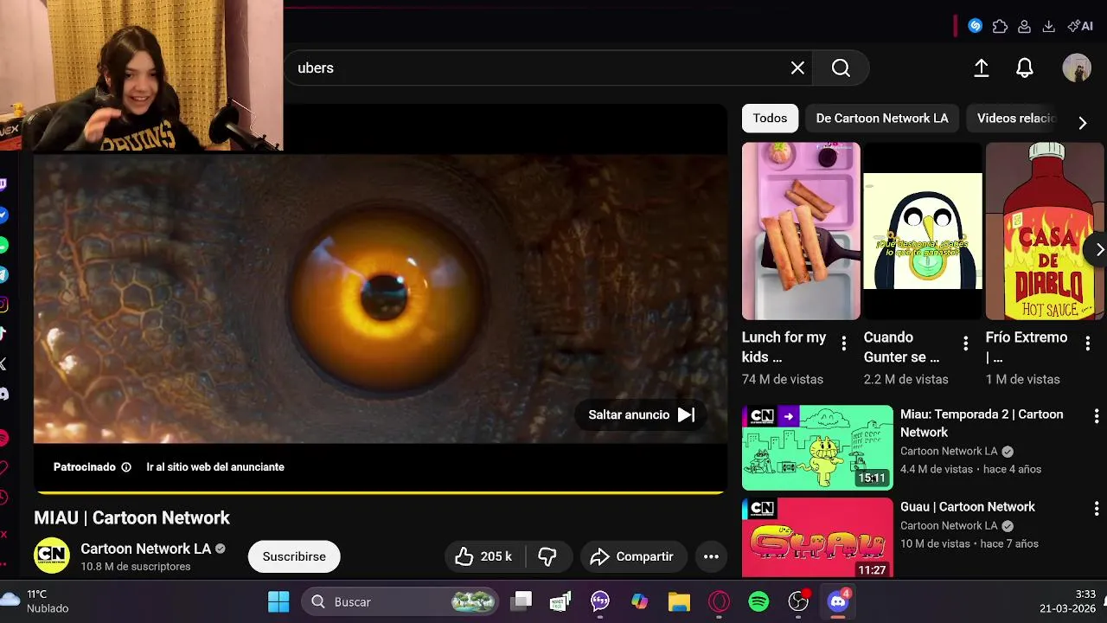Open the Lunch for my kids short
This screenshot has height=623, width=1107.
(801, 231)
